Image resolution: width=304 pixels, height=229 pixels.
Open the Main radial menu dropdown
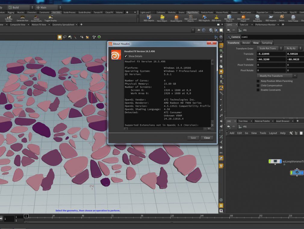click(x=49, y=7)
